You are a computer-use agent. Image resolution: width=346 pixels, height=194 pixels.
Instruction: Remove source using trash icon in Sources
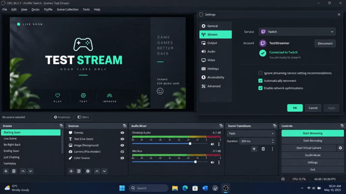(79, 171)
